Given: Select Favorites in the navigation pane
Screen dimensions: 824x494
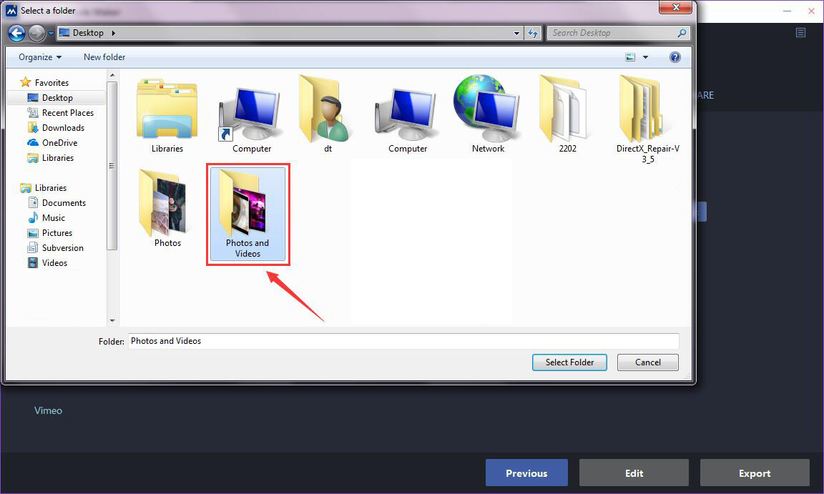Looking at the screenshot, I should pos(51,83).
